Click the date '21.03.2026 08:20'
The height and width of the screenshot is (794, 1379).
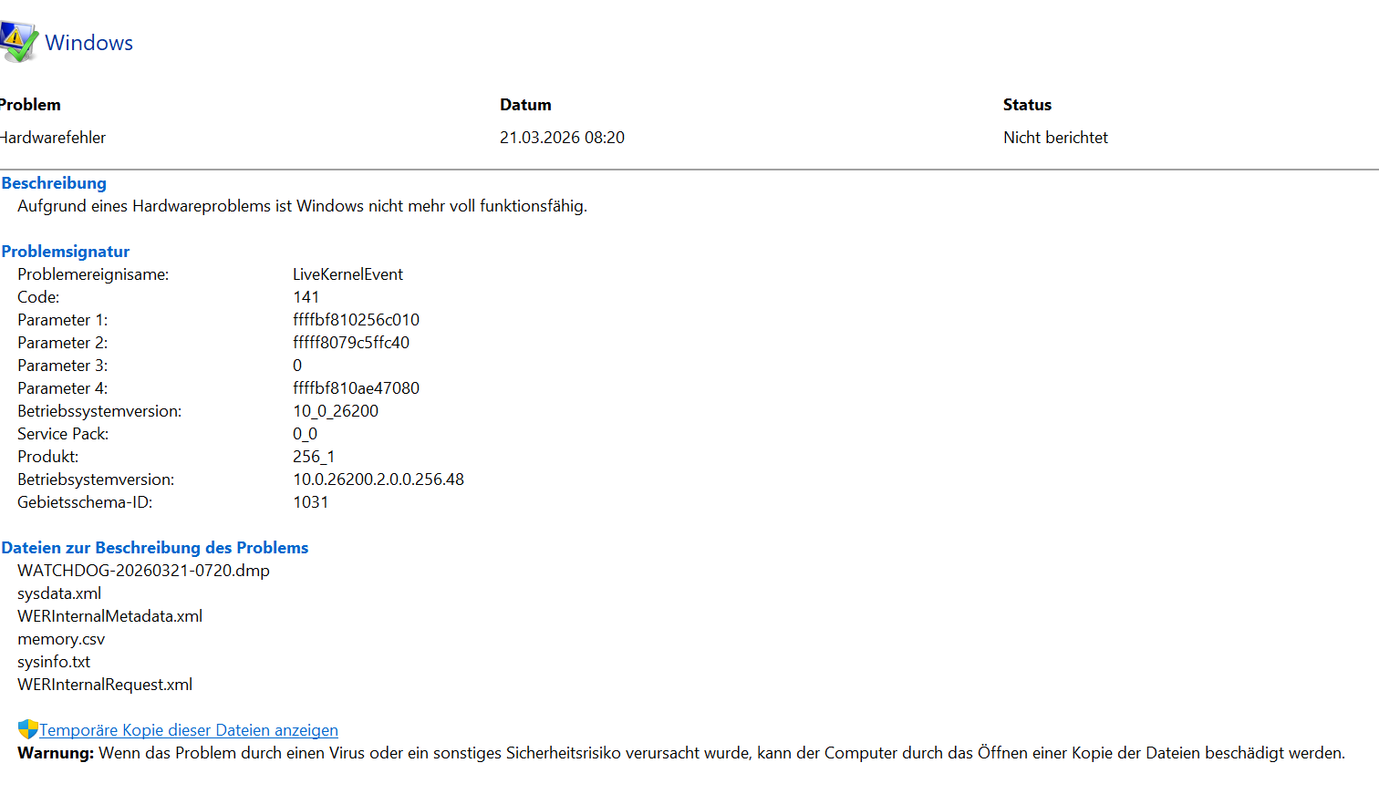(x=562, y=138)
